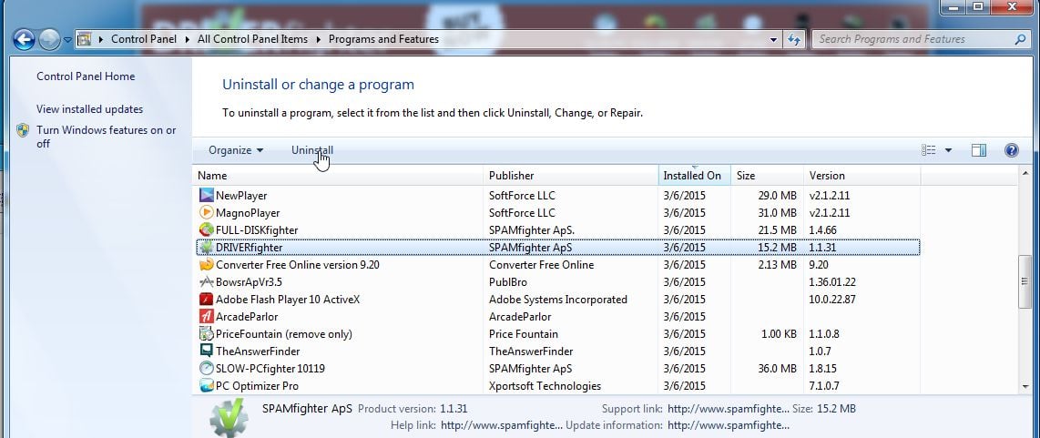1040x438 pixels.
Task: Click the Uninstall toolbar button
Action: point(312,150)
